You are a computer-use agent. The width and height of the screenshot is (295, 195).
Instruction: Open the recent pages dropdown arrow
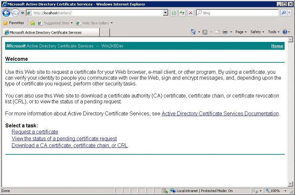22,13
